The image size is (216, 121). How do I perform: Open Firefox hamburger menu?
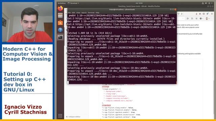[x=212, y=14]
